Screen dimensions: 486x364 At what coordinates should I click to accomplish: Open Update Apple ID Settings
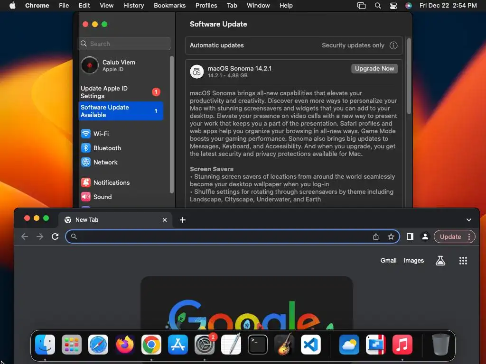click(121, 92)
